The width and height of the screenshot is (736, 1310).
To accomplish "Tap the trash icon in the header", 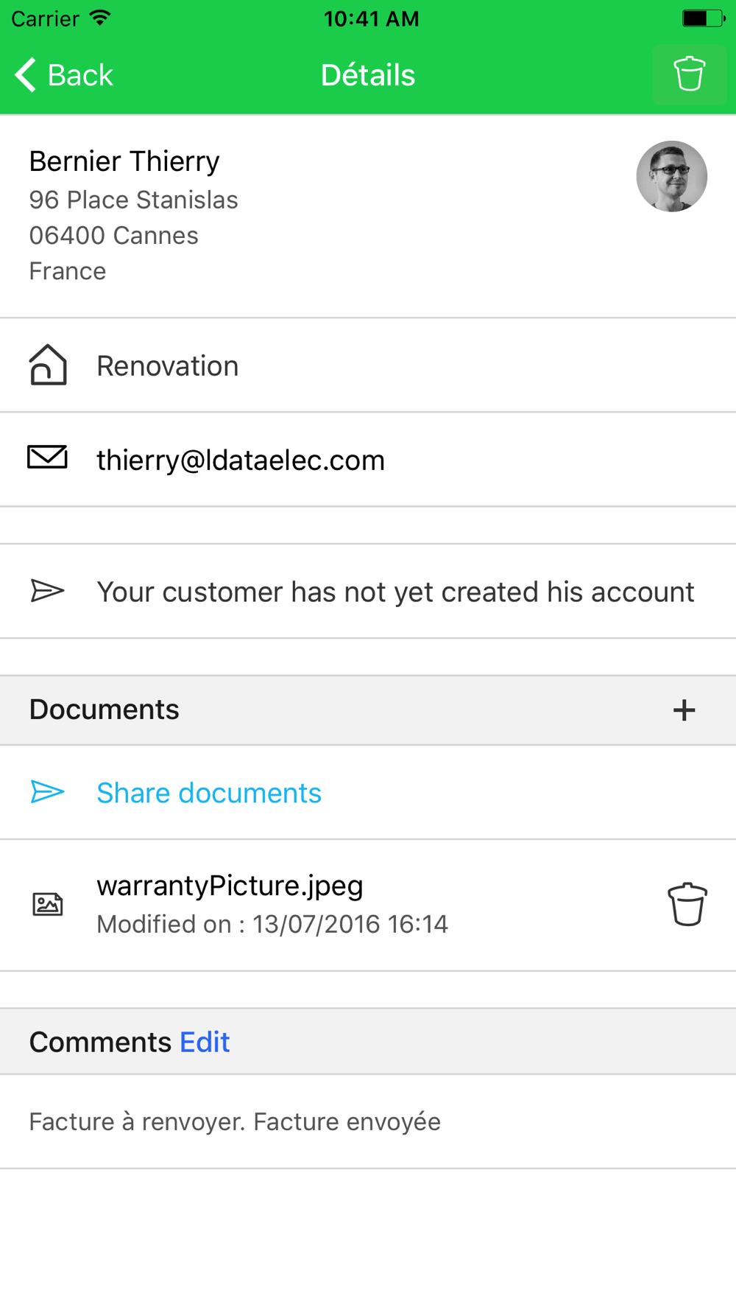I will (689, 74).
